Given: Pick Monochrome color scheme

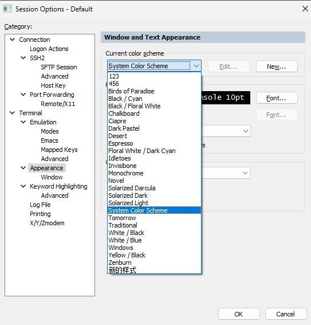Looking at the screenshot, I should click(x=154, y=173).
